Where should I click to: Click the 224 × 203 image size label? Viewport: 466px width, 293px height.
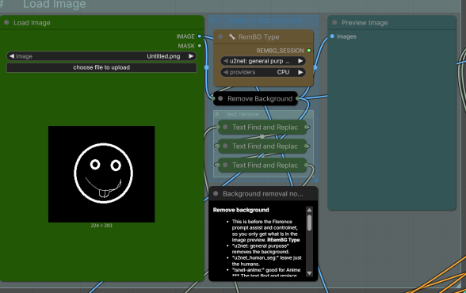click(x=101, y=226)
